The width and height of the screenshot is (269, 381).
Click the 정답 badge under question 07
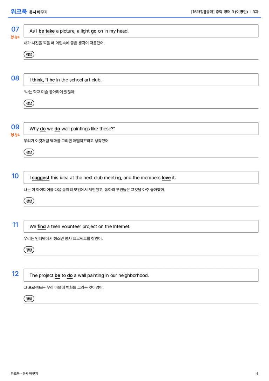[29, 54]
